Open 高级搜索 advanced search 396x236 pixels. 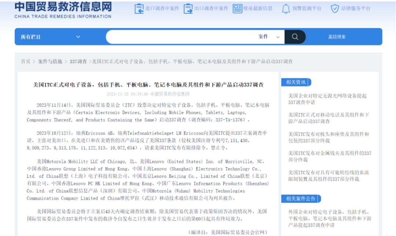click(337, 37)
